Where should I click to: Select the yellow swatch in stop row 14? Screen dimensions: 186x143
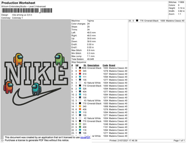80,106
